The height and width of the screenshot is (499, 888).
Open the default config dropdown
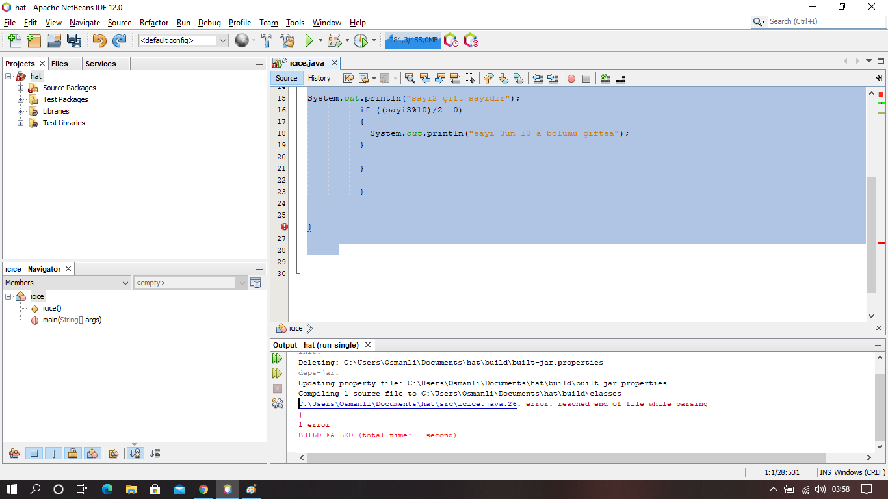[183, 40]
